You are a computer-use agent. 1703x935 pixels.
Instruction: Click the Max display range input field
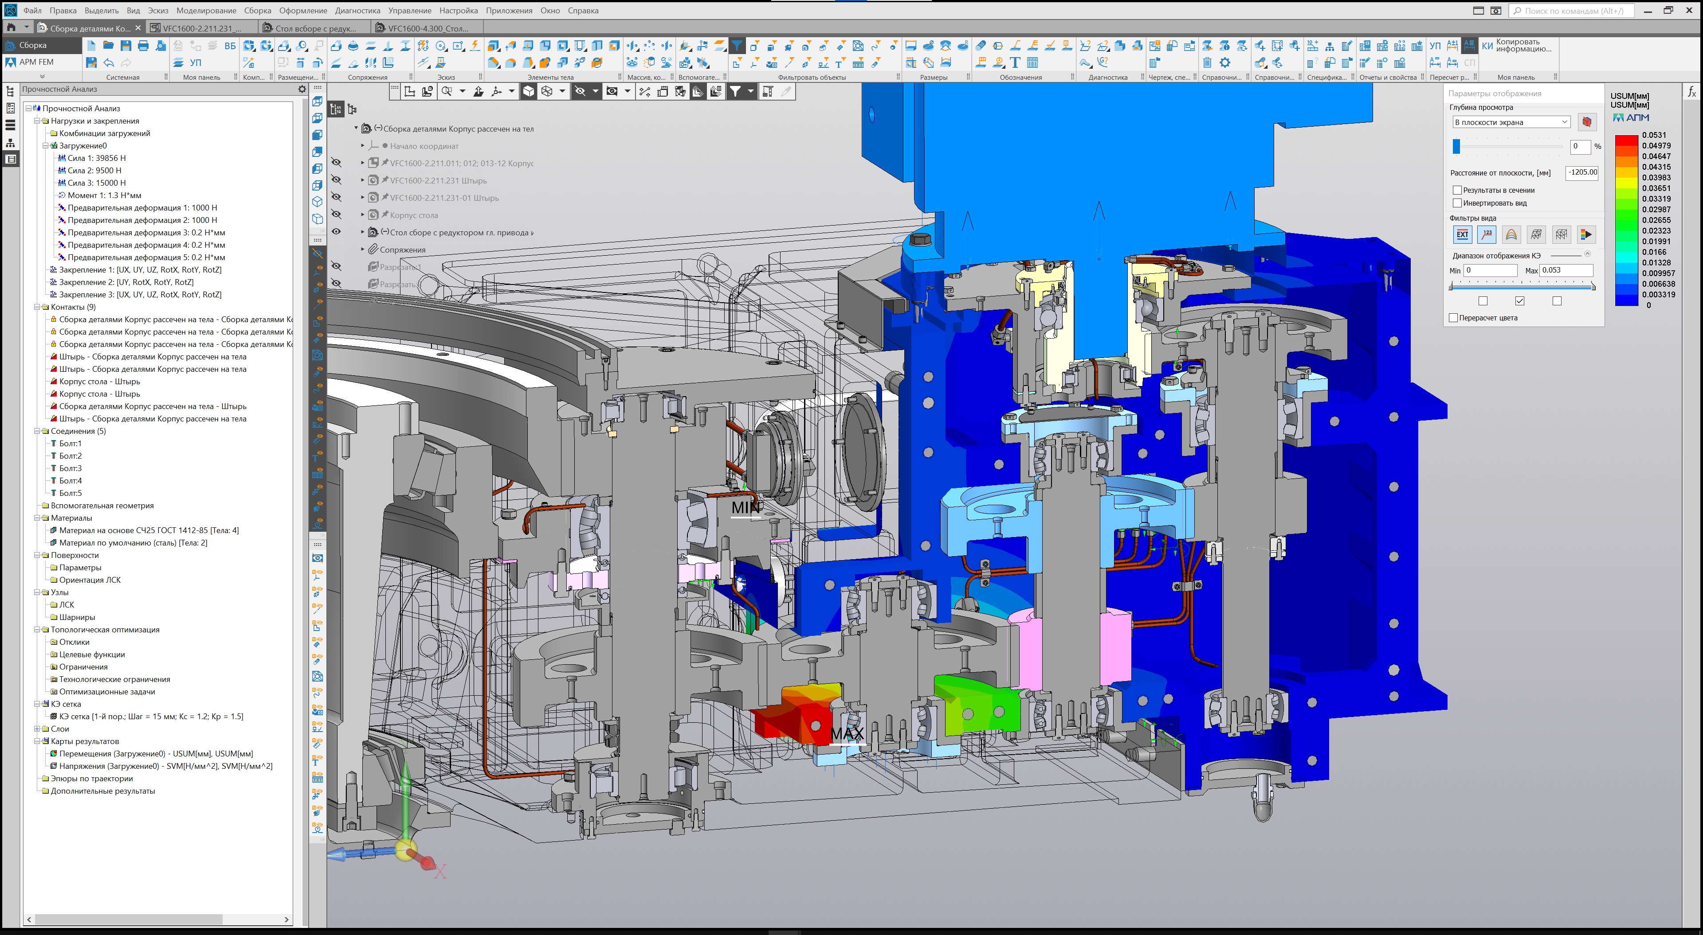coord(1566,270)
